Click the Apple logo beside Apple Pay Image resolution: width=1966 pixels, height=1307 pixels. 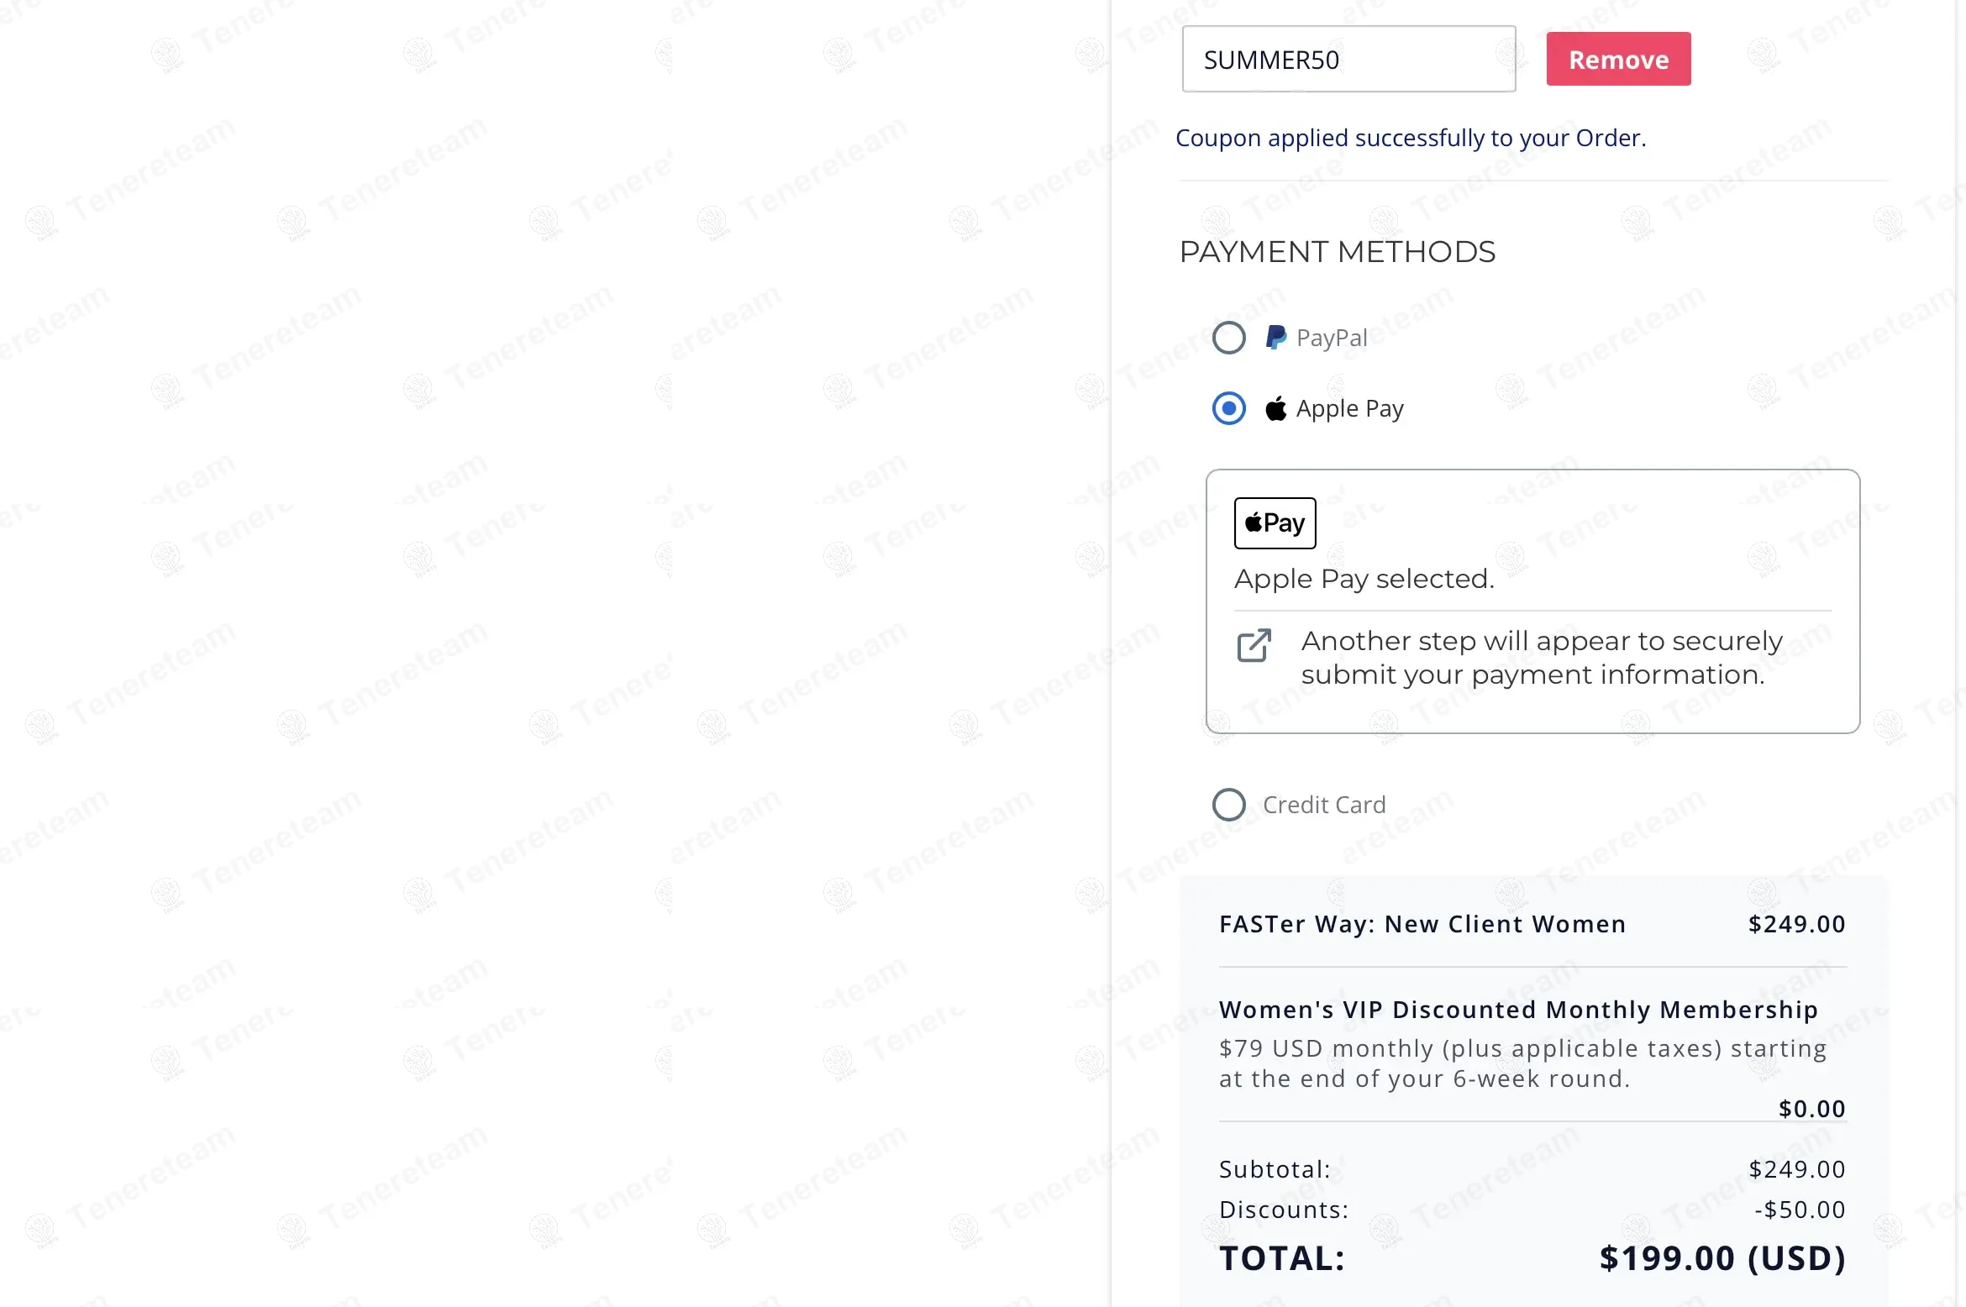(1276, 409)
